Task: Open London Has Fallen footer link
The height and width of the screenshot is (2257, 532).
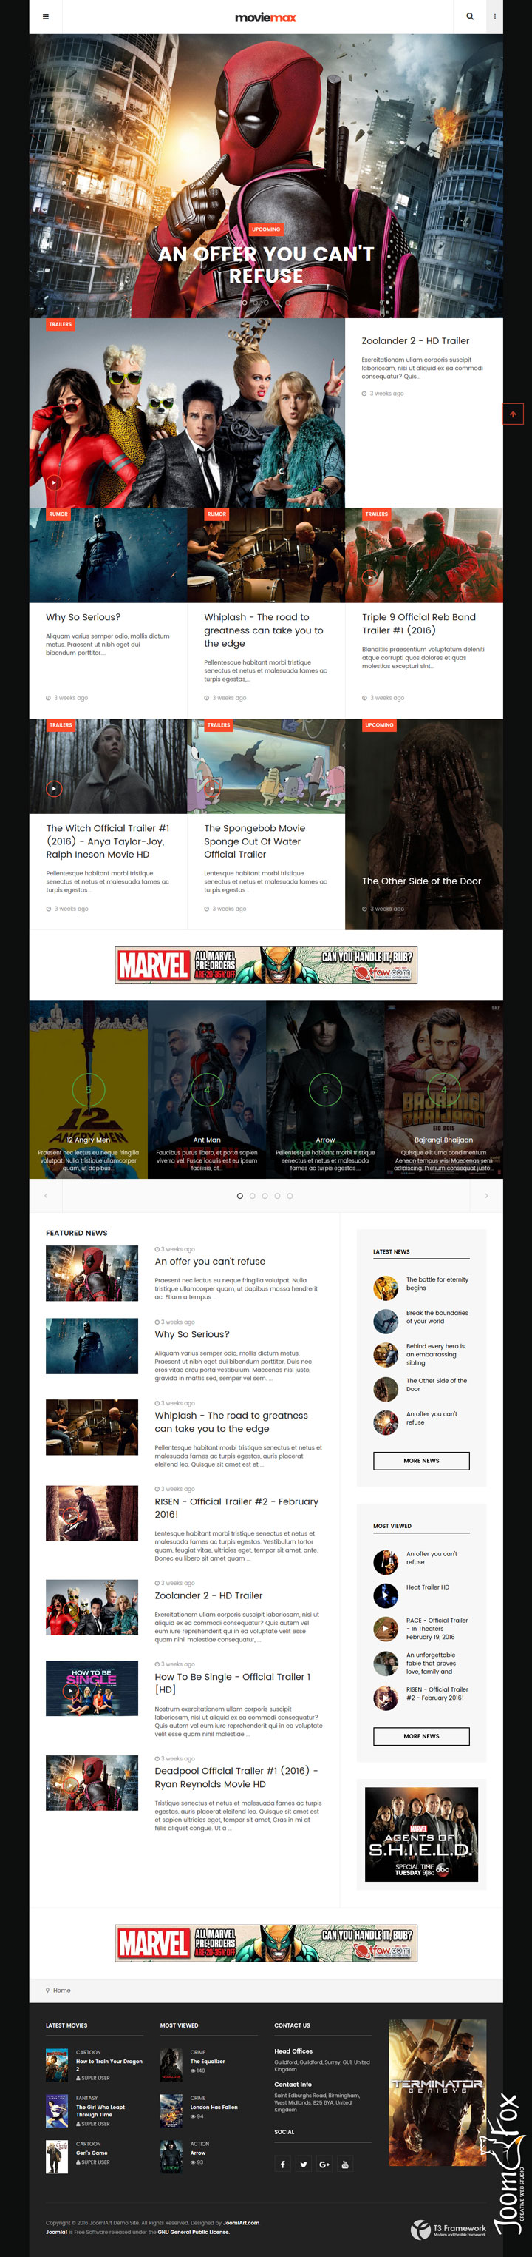Action: tap(214, 2106)
